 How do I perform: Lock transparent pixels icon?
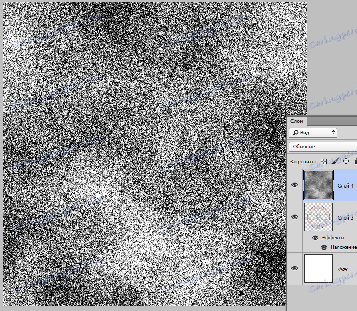(323, 161)
